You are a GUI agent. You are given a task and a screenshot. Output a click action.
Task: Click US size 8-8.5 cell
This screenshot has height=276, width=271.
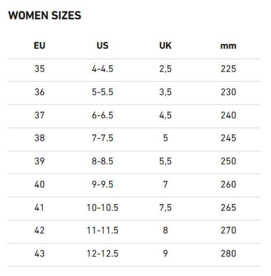pos(102,161)
